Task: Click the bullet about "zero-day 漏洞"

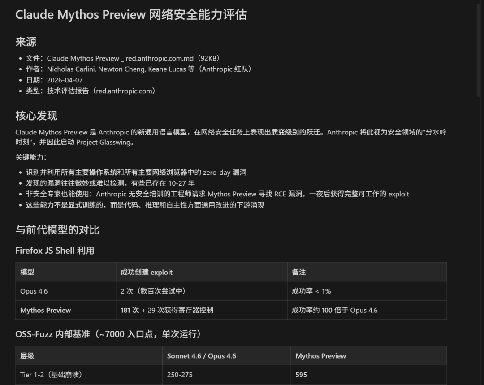Action: click(136, 172)
